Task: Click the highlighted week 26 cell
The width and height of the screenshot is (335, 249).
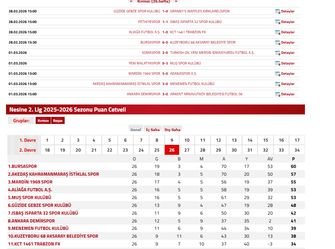Action: coord(172,150)
